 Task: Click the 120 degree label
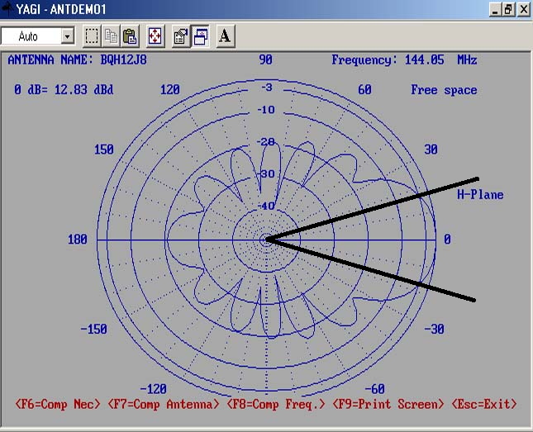point(170,90)
